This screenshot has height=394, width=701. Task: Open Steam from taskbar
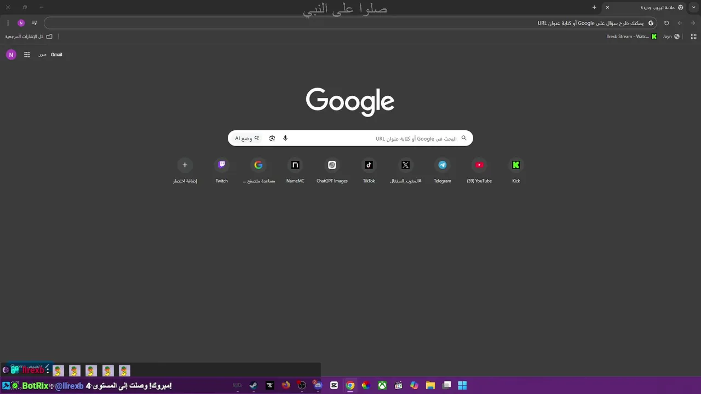click(x=254, y=385)
